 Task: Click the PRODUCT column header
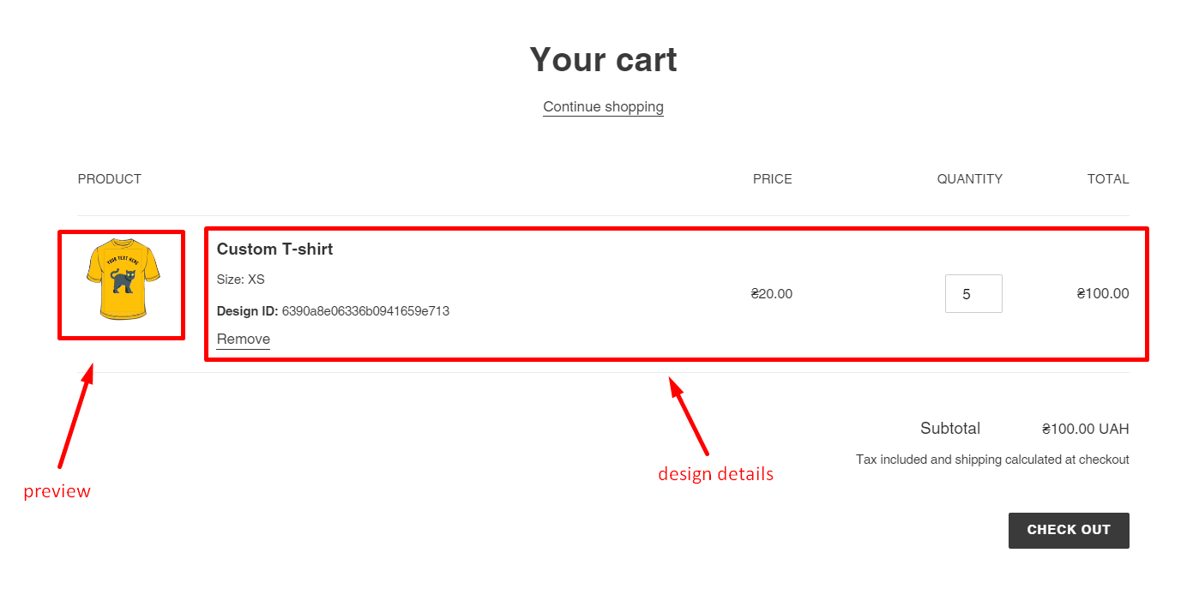point(110,179)
